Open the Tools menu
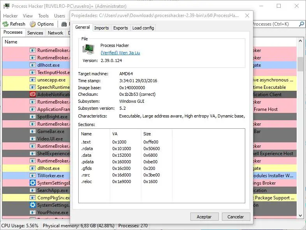Screen dimensions: 306x230 (x=43, y=16)
